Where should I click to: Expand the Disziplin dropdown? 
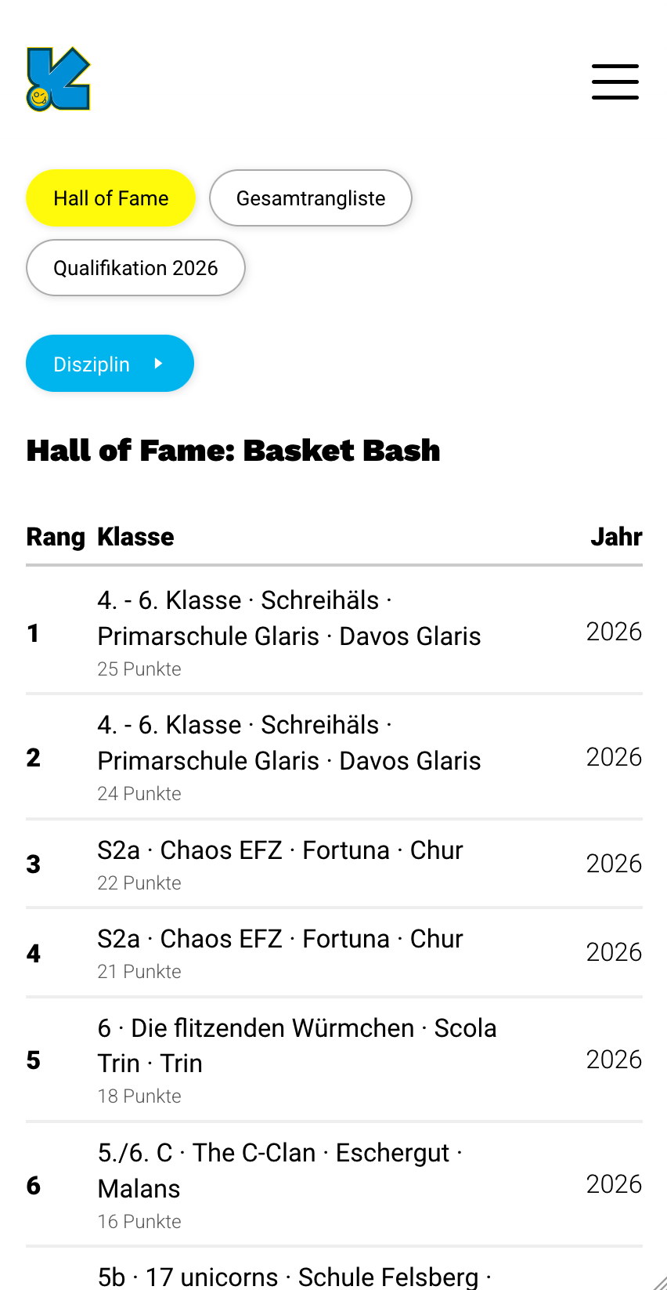[110, 364]
